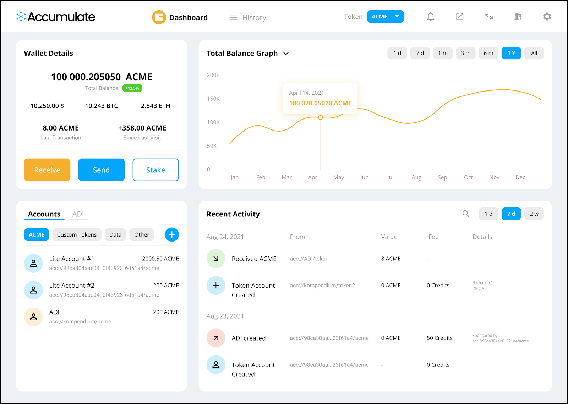Select the 6 m graph range
This screenshot has width=568, height=404.
488,53
